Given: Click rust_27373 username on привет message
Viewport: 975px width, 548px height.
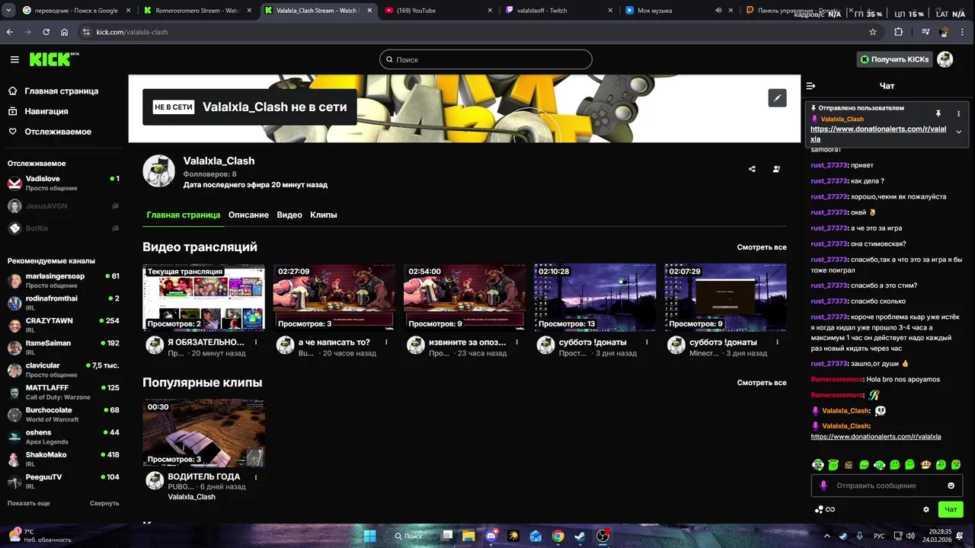Looking at the screenshot, I should pos(829,165).
